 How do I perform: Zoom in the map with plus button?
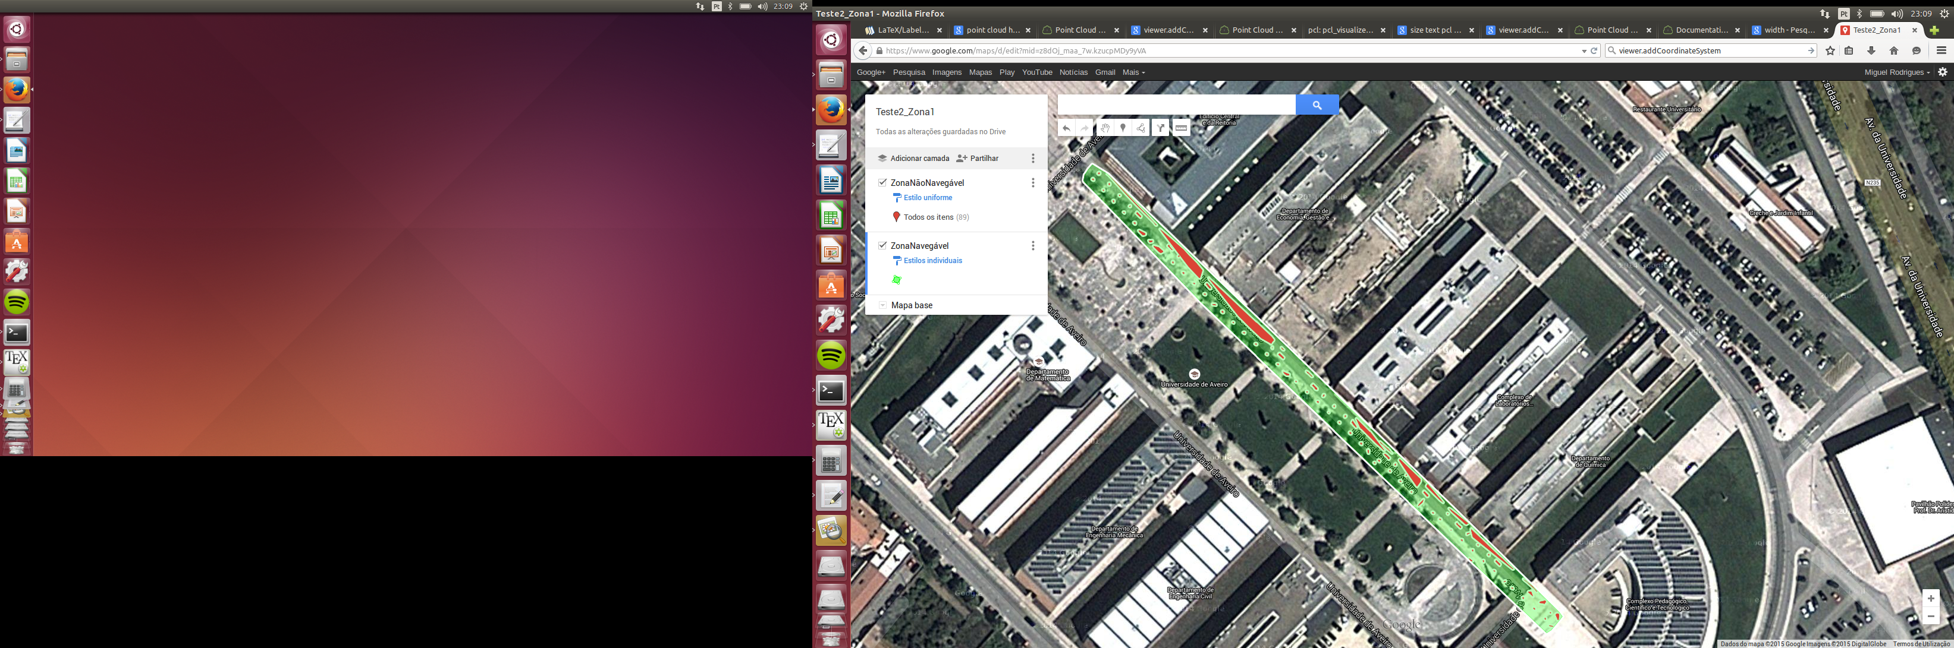pos(1930,598)
